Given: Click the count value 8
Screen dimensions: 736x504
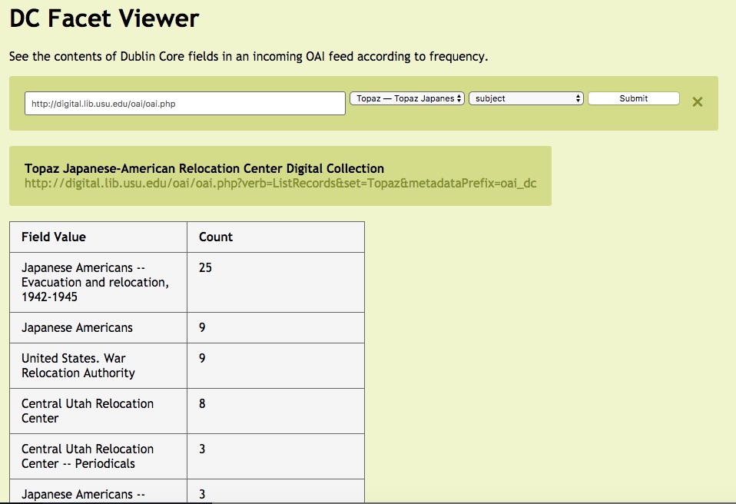Looking at the screenshot, I should [x=202, y=403].
